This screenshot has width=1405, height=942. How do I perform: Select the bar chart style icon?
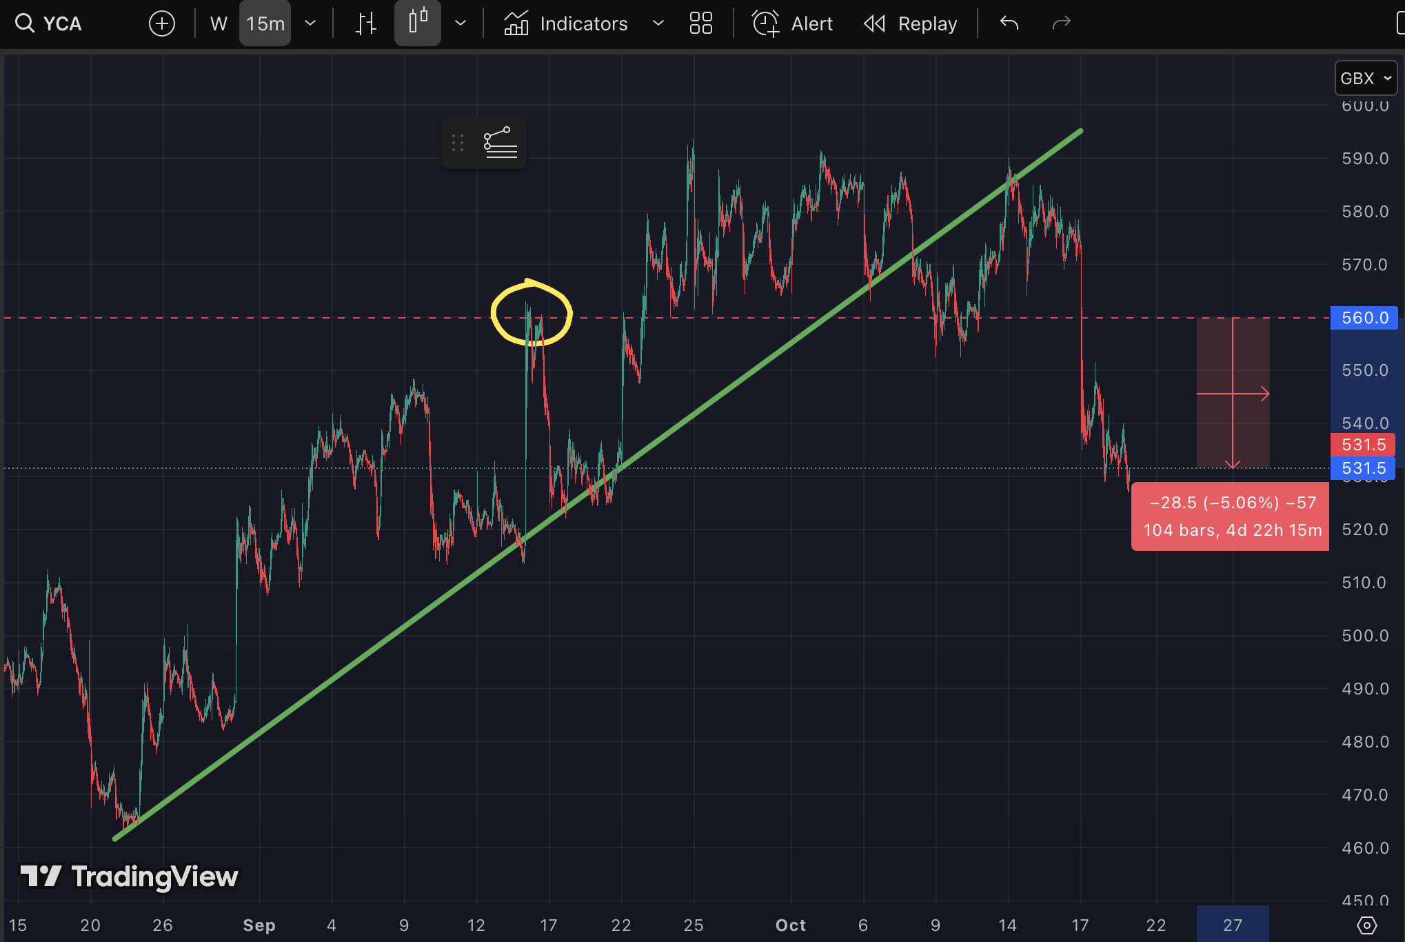pos(365,23)
